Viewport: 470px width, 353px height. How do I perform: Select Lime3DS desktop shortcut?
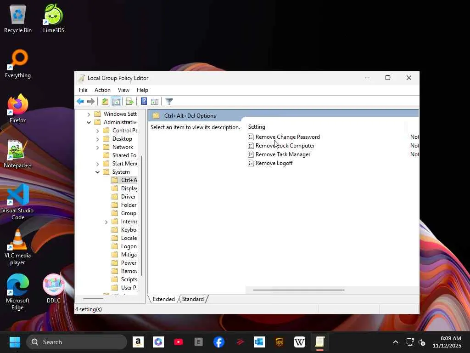pos(54,18)
